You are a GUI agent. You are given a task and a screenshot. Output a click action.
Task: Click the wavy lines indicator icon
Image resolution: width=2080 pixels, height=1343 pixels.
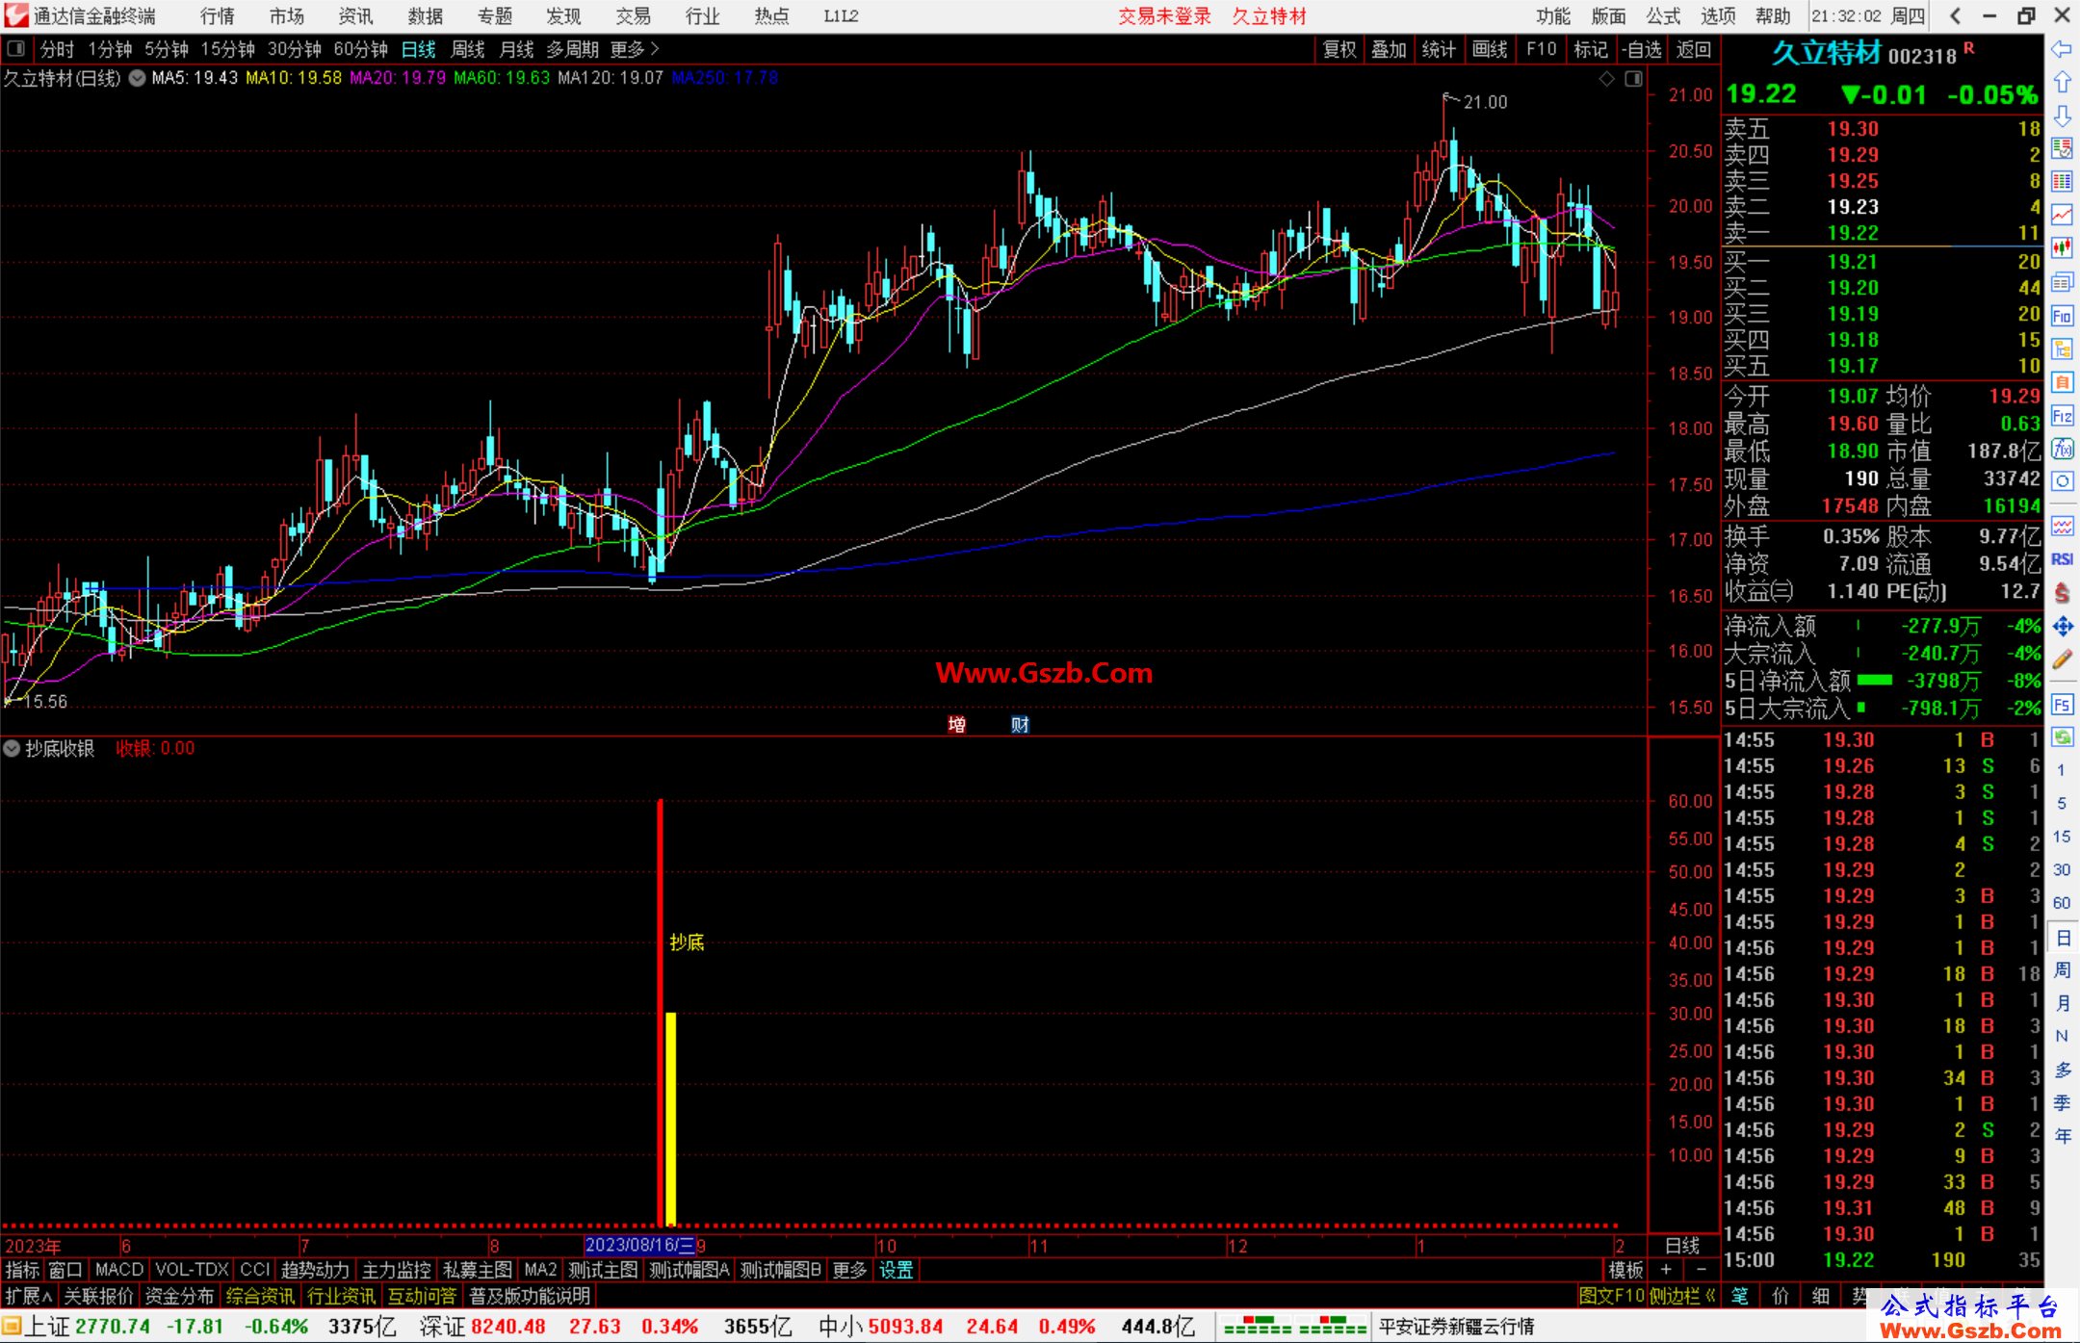point(2062,527)
